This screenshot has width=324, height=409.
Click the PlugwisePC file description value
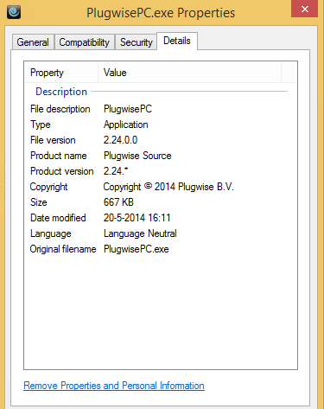[128, 109]
